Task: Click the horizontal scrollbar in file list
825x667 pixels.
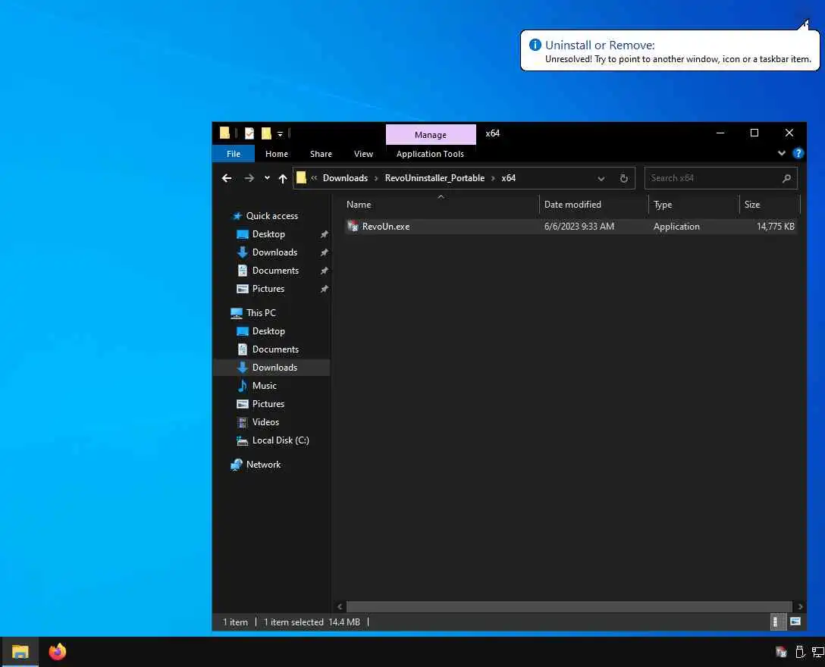Action: [x=569, y=606]
